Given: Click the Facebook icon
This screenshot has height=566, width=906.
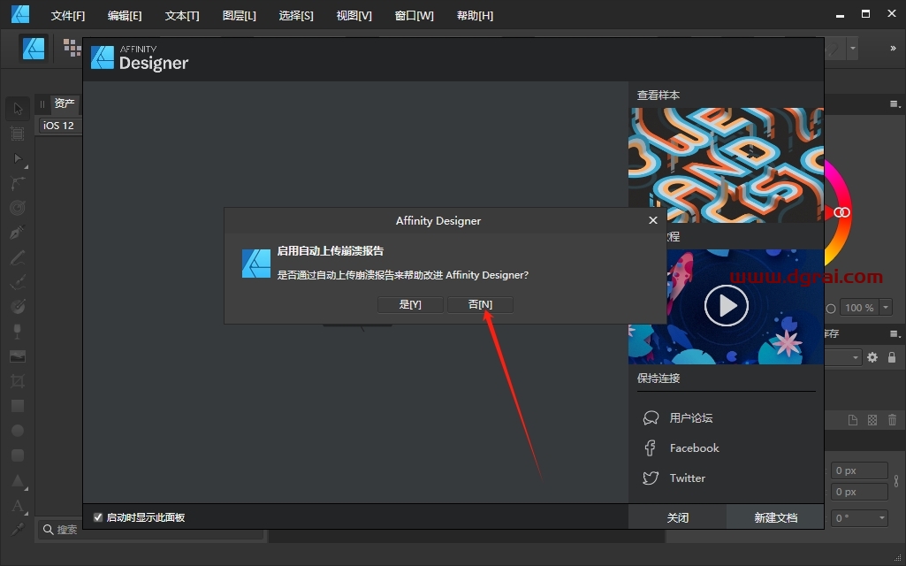Looking at the screenshot, I should click(x=650, y=448).
